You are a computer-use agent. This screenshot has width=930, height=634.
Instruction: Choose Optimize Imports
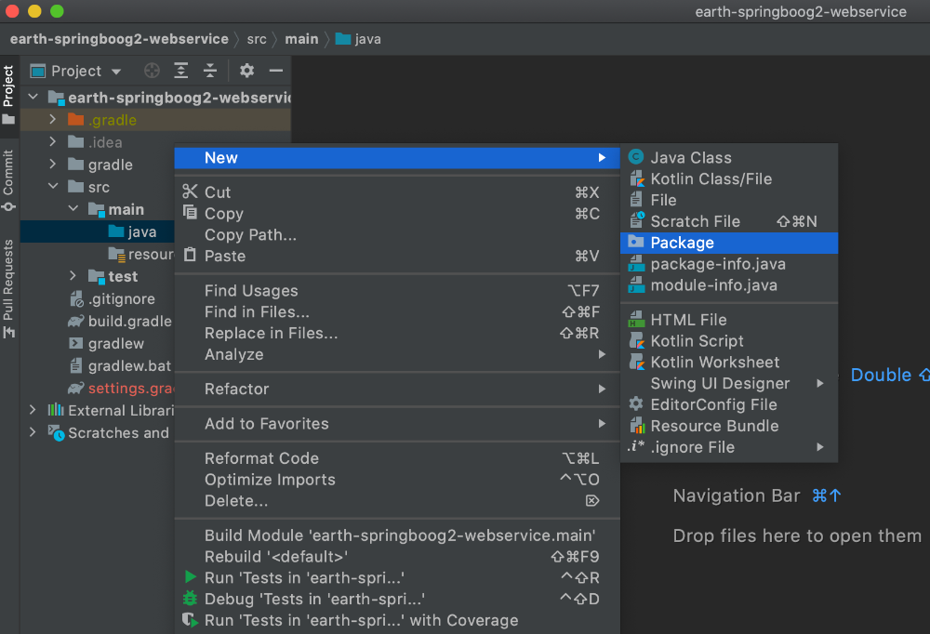tap(397, 480)
